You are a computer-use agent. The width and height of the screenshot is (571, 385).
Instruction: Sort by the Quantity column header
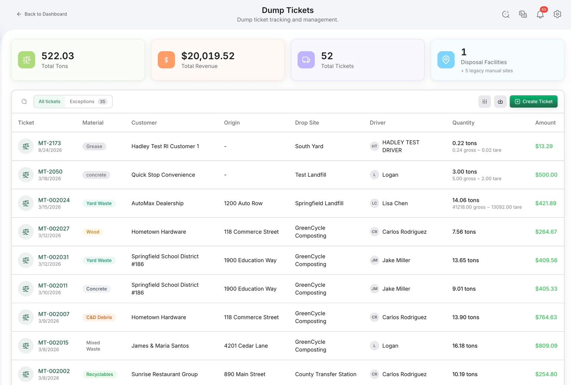463,123
